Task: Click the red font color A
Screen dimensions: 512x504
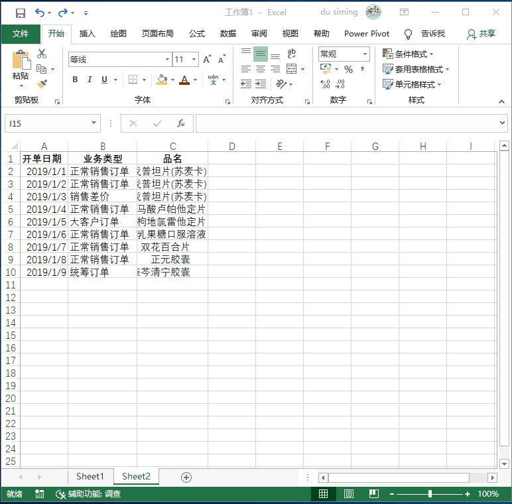Action: pos(184,80)
